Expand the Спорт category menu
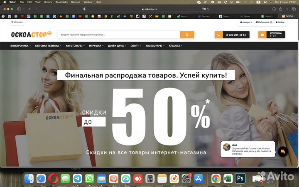Image resolution: width=299 pixels, height=187 pixels. (x=136, y=46)
